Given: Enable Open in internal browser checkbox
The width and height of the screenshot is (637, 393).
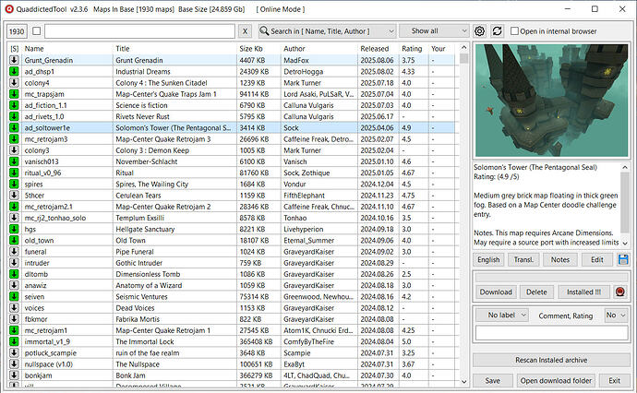Looking at the screenshot, I should pyautogui.click(x=514, y=30).
